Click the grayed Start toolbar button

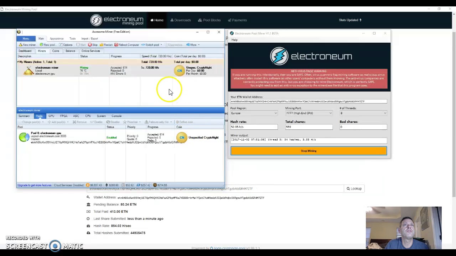81,45
